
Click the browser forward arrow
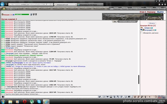(x=6, y=4)
